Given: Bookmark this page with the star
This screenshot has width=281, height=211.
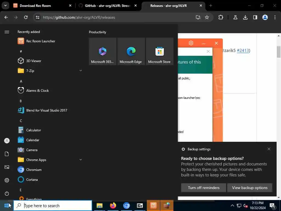Looking at the screenshot, I should (x=207, y=17).
